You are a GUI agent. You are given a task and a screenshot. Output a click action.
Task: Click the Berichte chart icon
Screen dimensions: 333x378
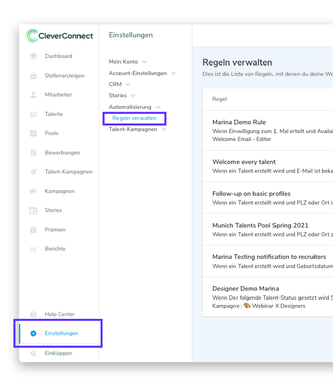(33, 249)
